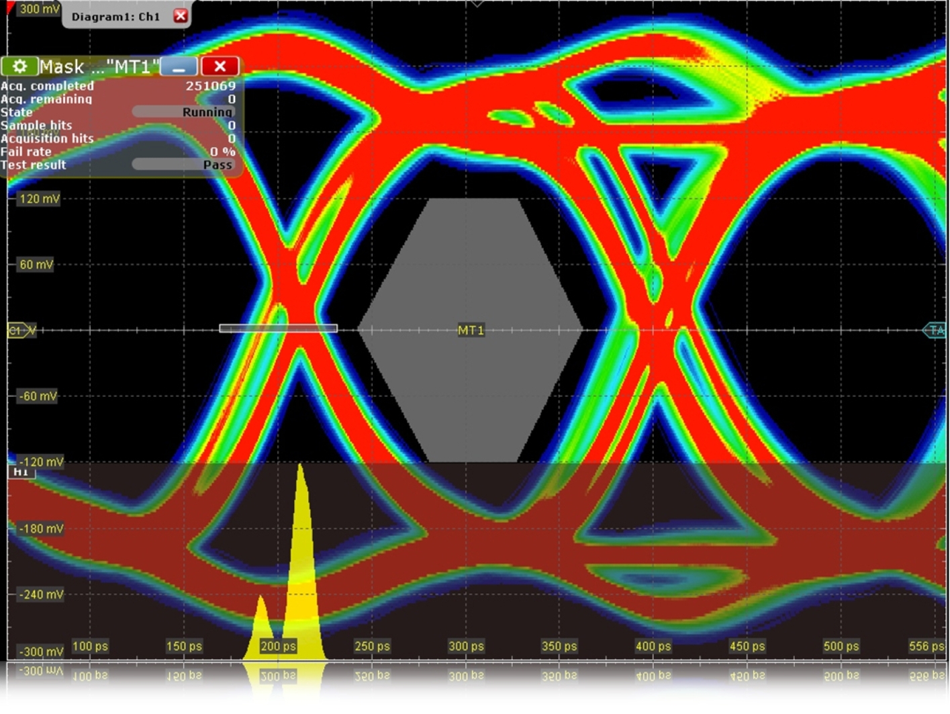Screen dimensions: 950x714
Task: Click the 400 ps time axis label
Action: (x=653, y=646)
